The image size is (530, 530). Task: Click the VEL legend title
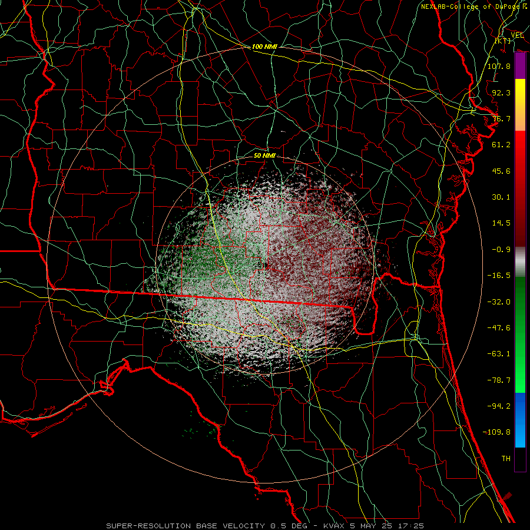click(x=517, y=35)
